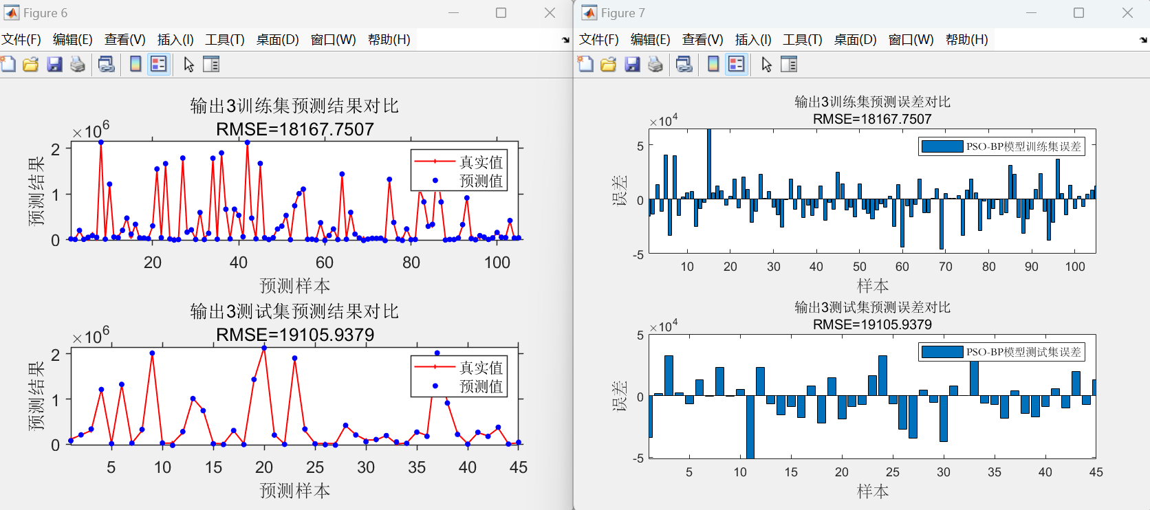Open the 编辑(E) menu in Figure 6
This screenshot has height=510, width=1150.
coord(73,40)
